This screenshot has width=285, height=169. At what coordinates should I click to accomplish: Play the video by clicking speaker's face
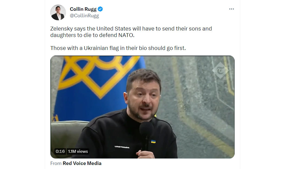click(x=143, y=96)
